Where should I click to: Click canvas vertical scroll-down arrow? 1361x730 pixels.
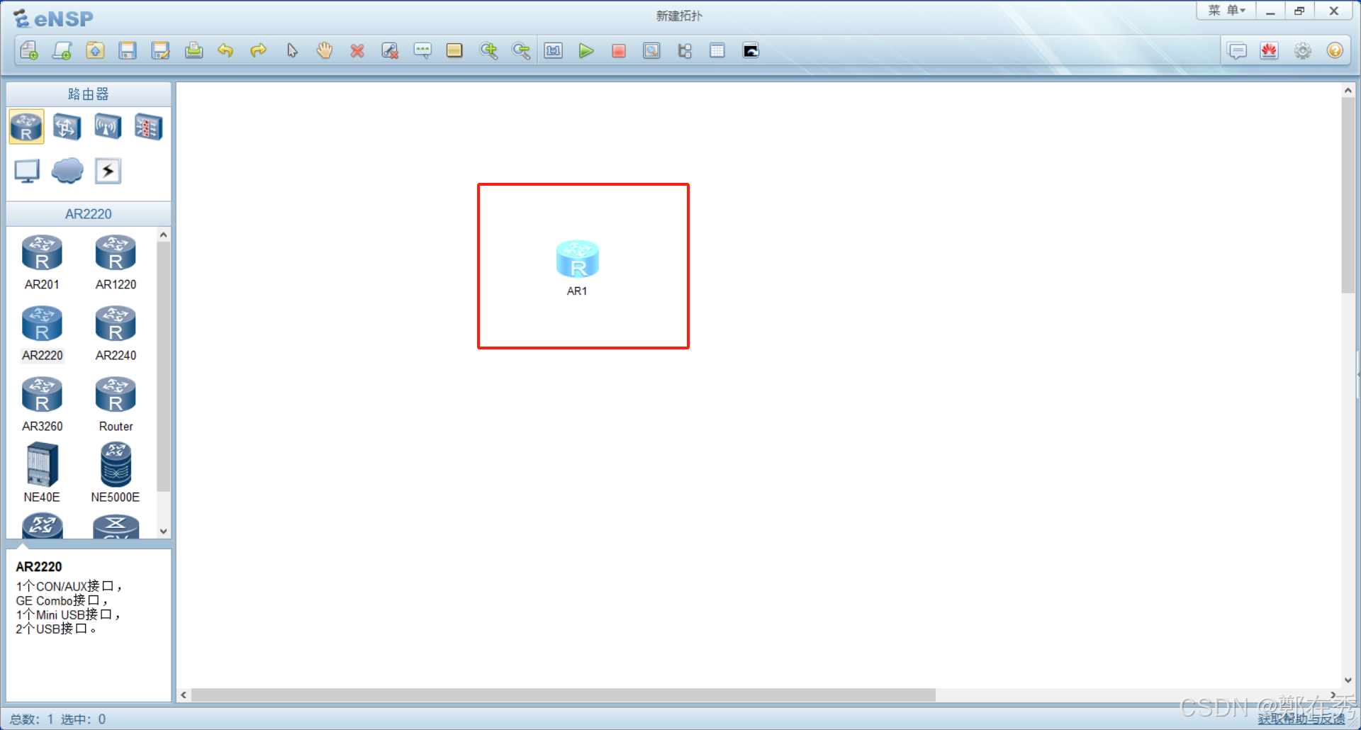tap(1348, 680)
